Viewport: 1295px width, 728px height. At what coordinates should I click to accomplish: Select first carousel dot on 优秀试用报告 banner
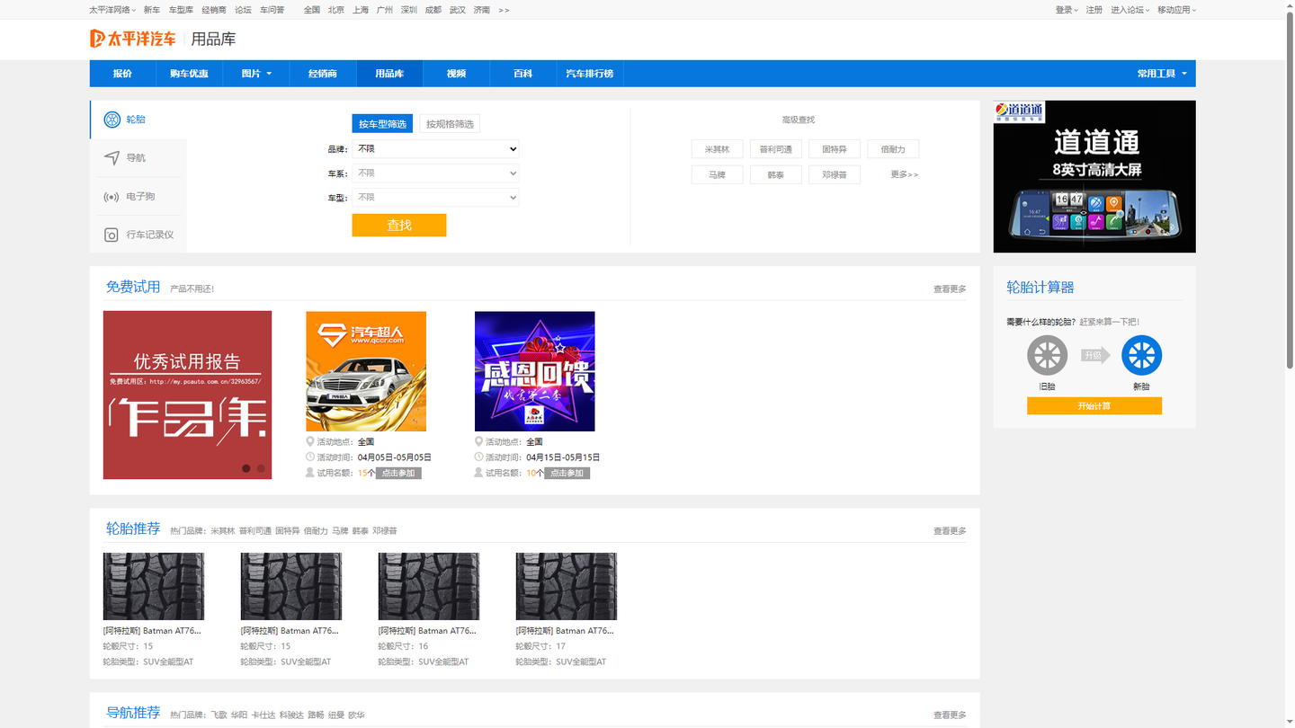point(246,468)
